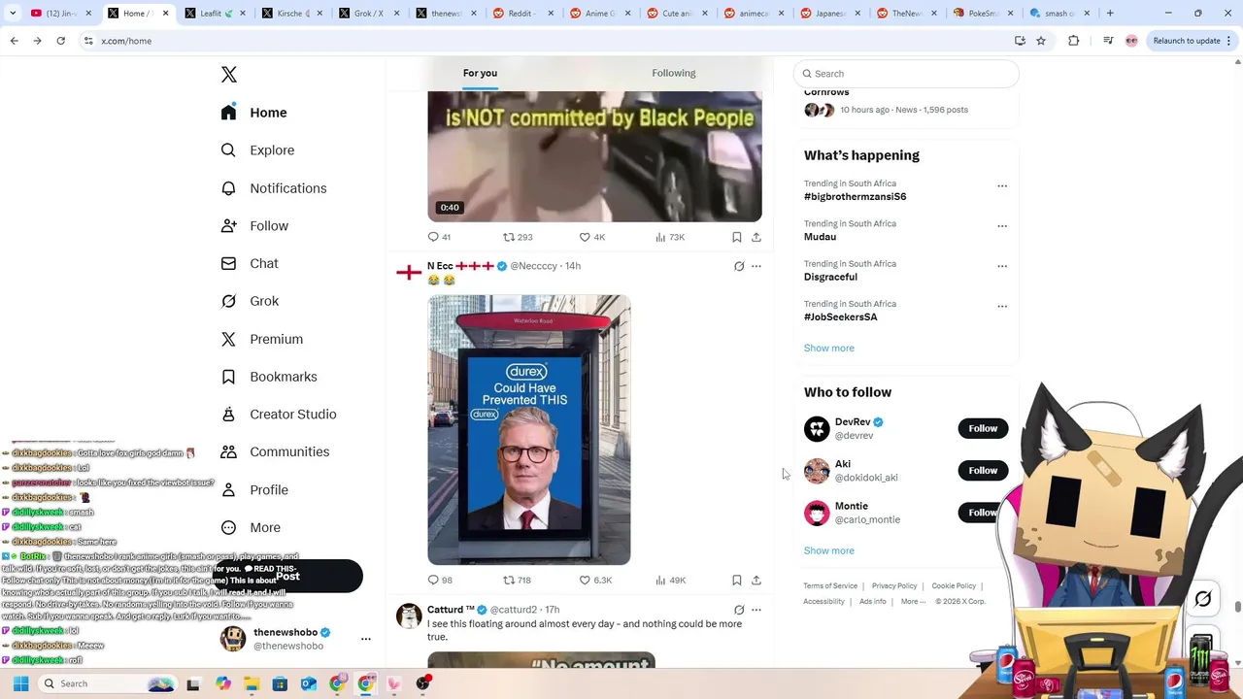Open Notifications in the sidebar
Screen dimensions: 1243x699
(x=274, y=188)
